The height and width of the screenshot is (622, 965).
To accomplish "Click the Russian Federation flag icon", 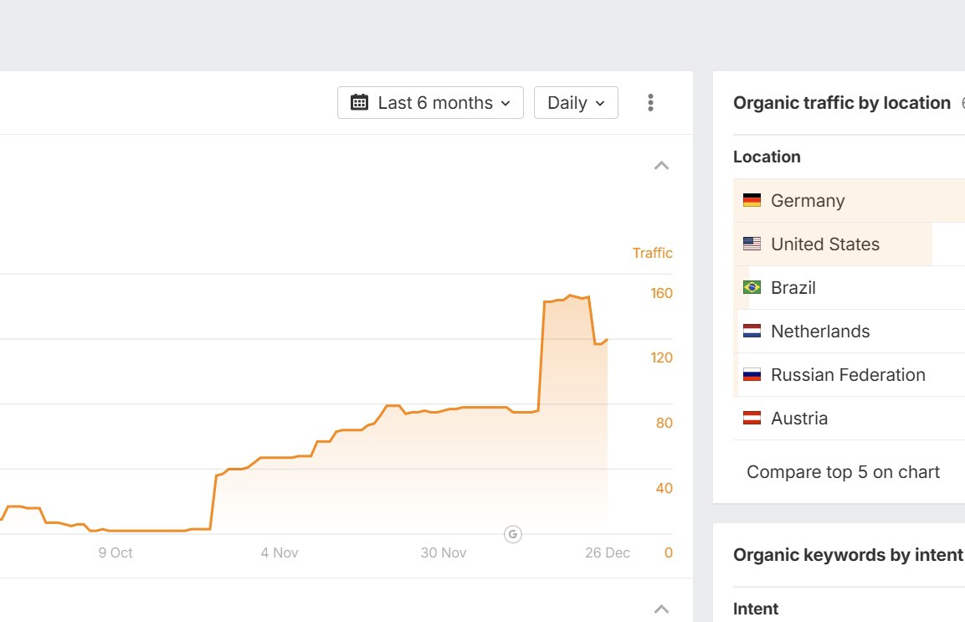I will pyautogui.click(x=752, y=375).
